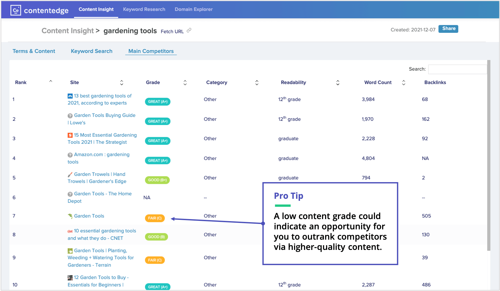Open the Content Insight menu item
This screenshot has width=500, height=291.
click(95, 9)
